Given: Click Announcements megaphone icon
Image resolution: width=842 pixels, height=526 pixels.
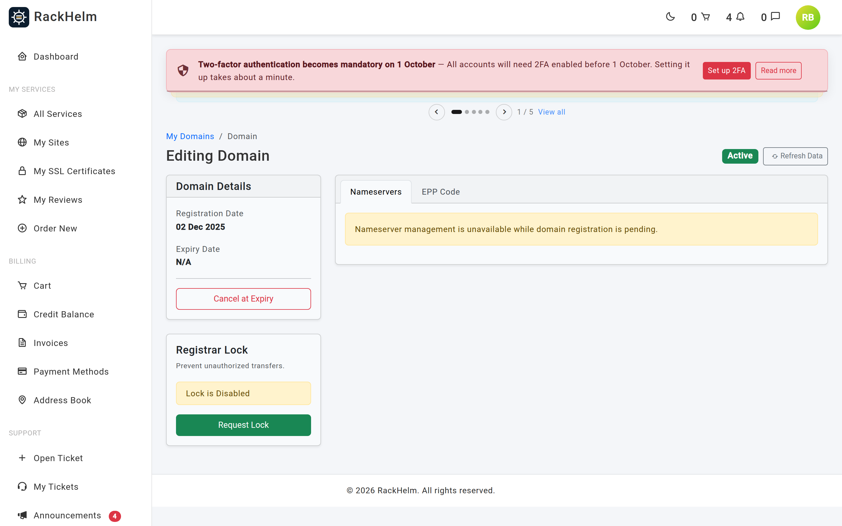Looking at the screenshot, I should (22, 515).
